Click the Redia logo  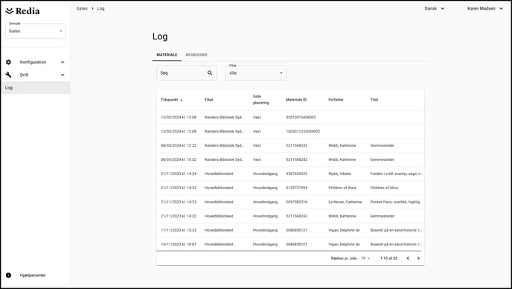pyautogui.click(x=22, y=10)
